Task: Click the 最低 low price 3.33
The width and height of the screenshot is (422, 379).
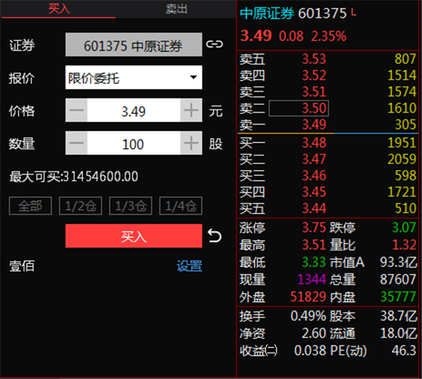Action: click(x=314, y=262)
